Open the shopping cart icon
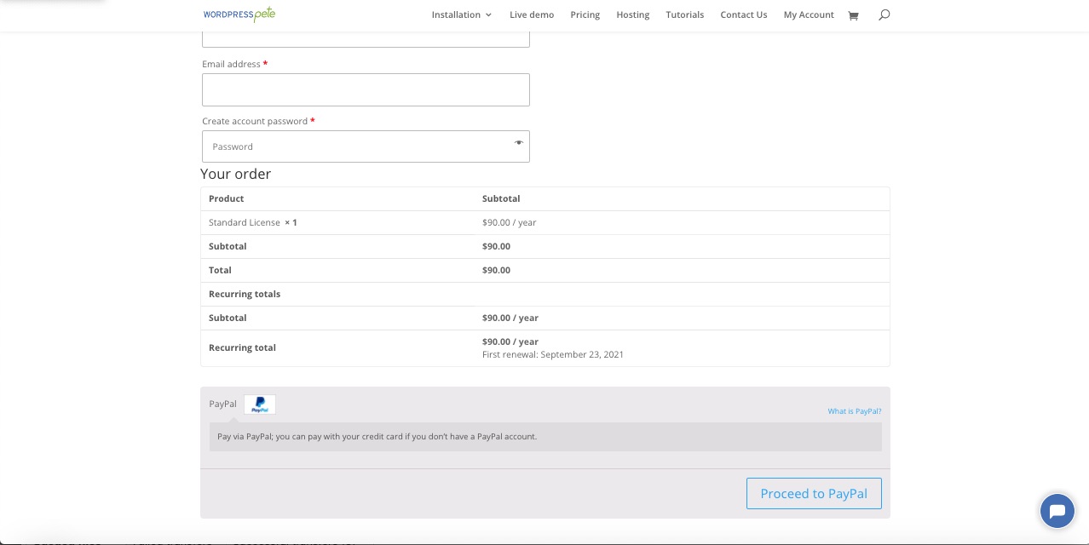This screenshot has height=545, width=1089. click(x=853, y=15)
